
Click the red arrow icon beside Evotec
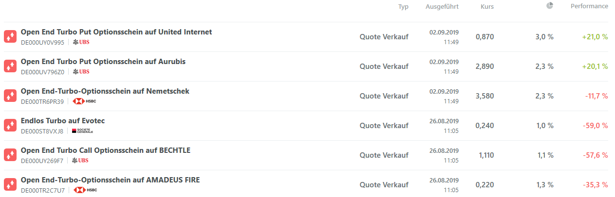(x=10, y=126)
